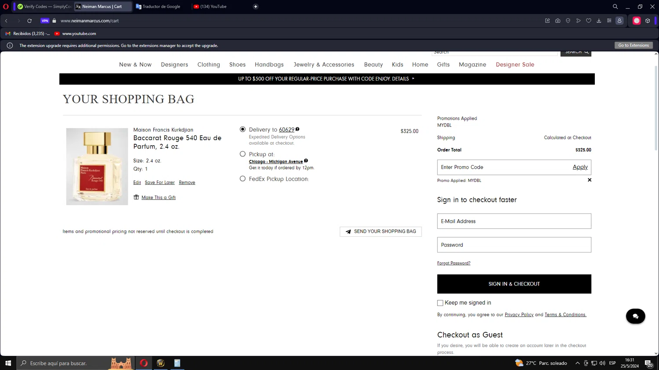Remove applied promo MYDBL with the X
This screenshot has height=370, width=659.
(590, 180)
